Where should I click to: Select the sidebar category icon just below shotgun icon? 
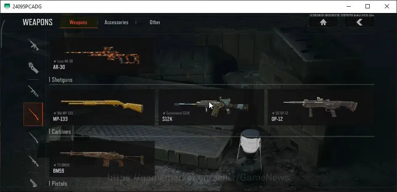pyautogui.click(x=34, y=138)
